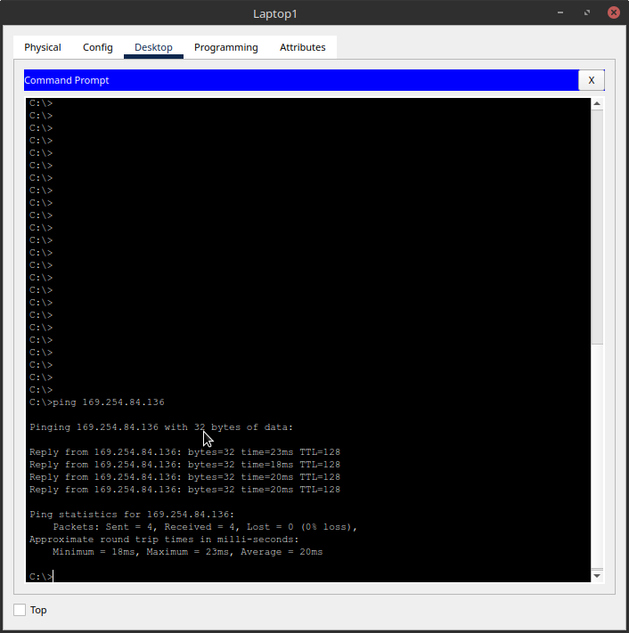
Task: Click the Command Prompt title bar label
Action: (x=67, y=80)
